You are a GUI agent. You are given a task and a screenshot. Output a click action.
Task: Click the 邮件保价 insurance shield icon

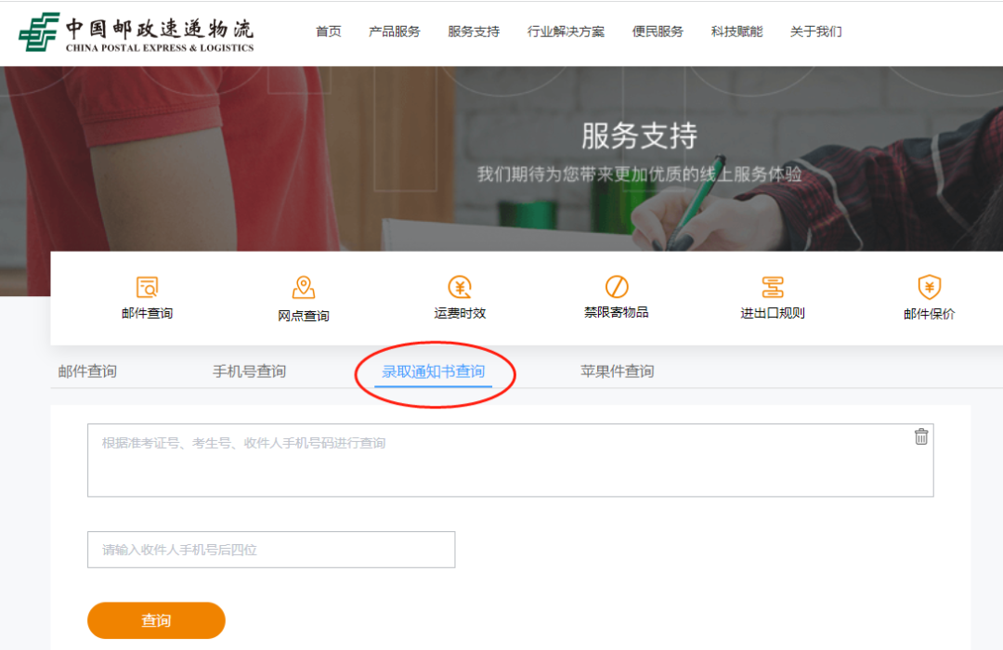click(928, 286)
